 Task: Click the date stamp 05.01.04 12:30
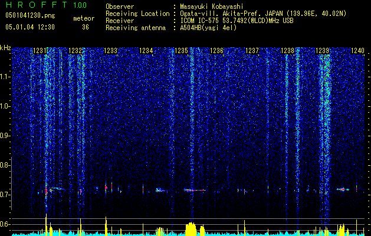[x=30, y=27]
